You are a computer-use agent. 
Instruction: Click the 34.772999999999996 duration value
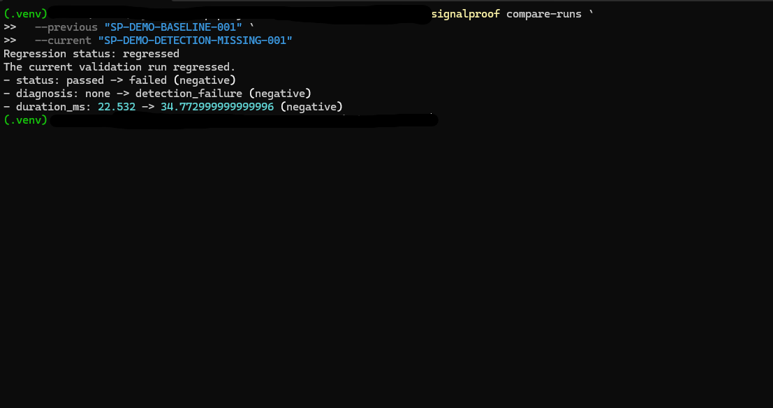(217, 107)
